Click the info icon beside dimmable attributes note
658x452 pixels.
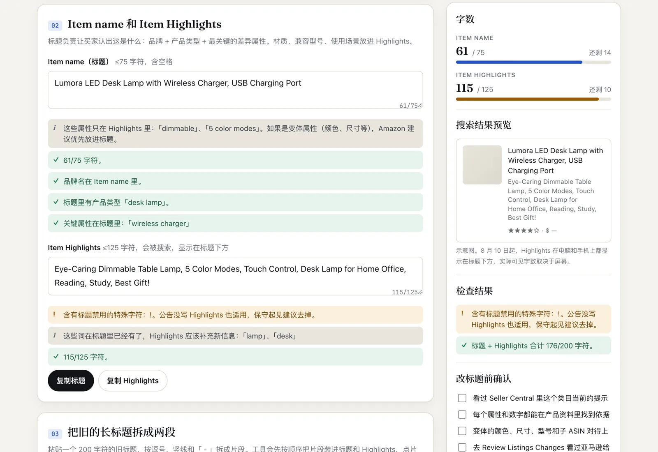click(55, 128)
